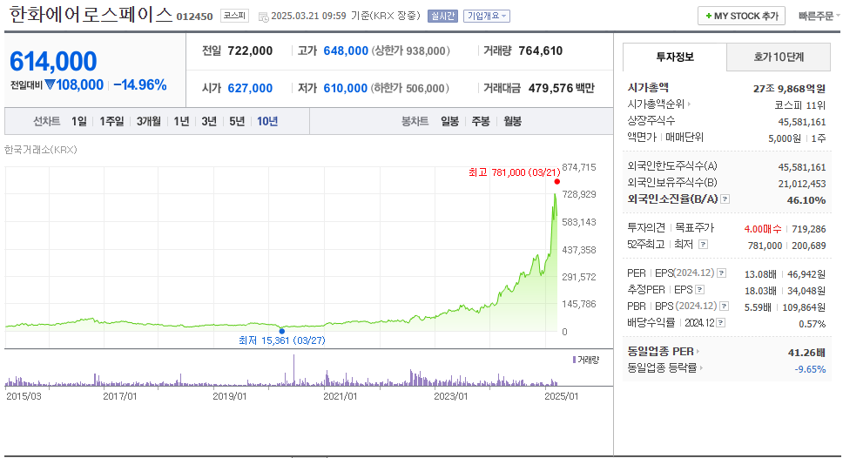This screenshot has height=458, width=843.
Task: Click the change percentage -14.96%
Action: pos(140,85)
